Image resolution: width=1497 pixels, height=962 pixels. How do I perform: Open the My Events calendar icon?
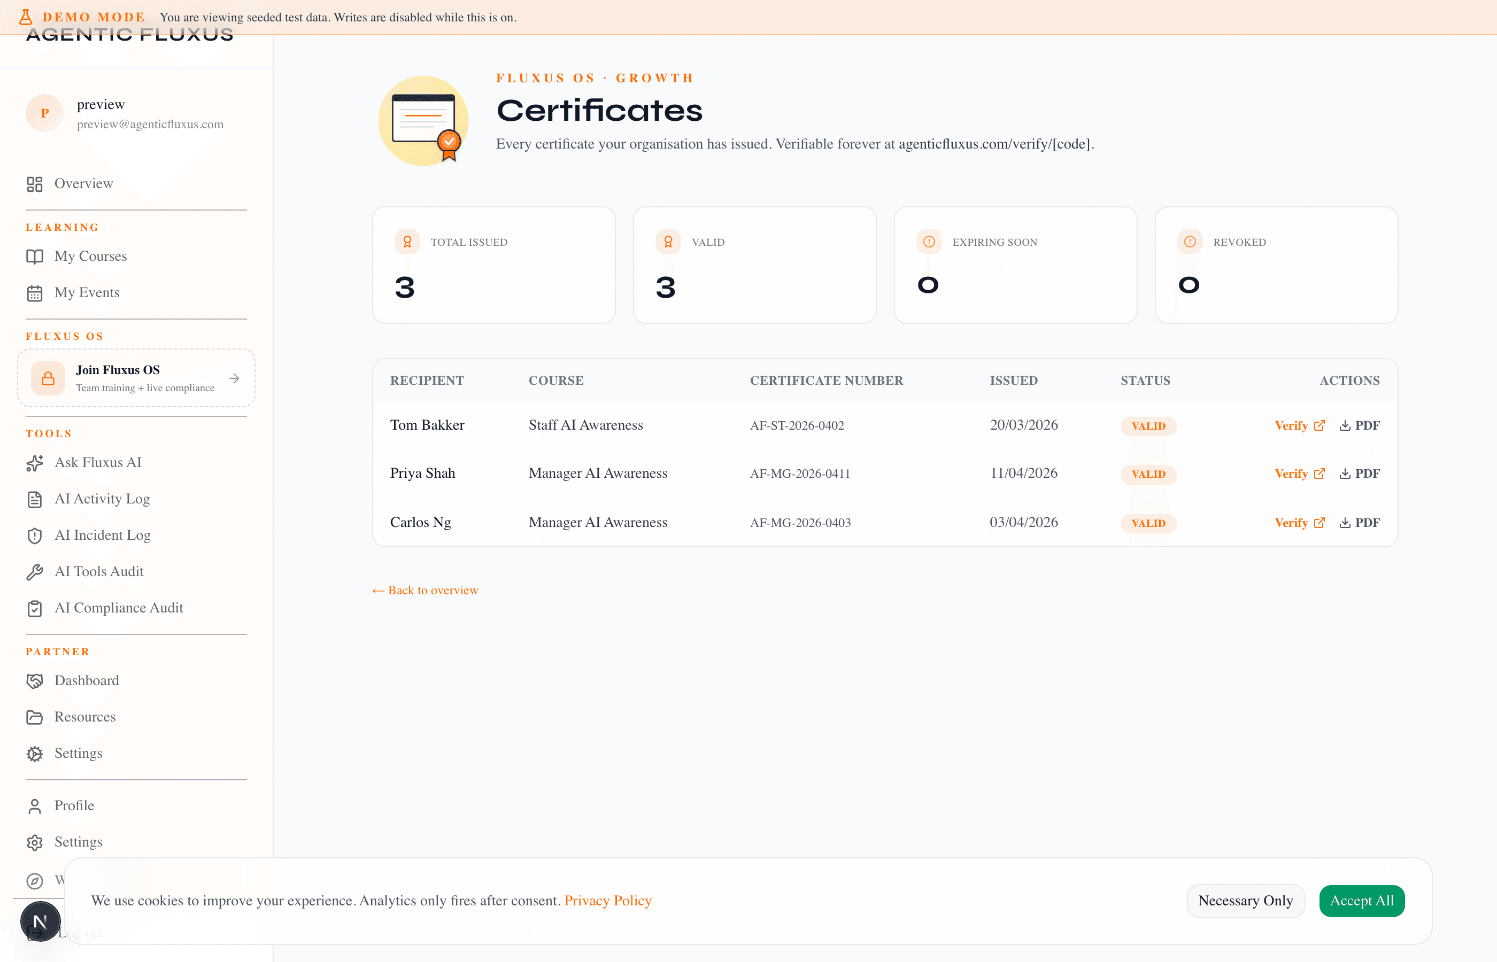point(35,292)
